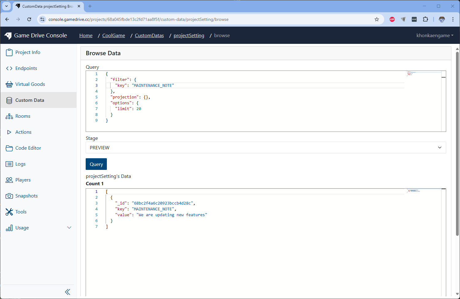
Task: Click the Actions play icon
Action: pyautogui.click(x=9, y=132)
